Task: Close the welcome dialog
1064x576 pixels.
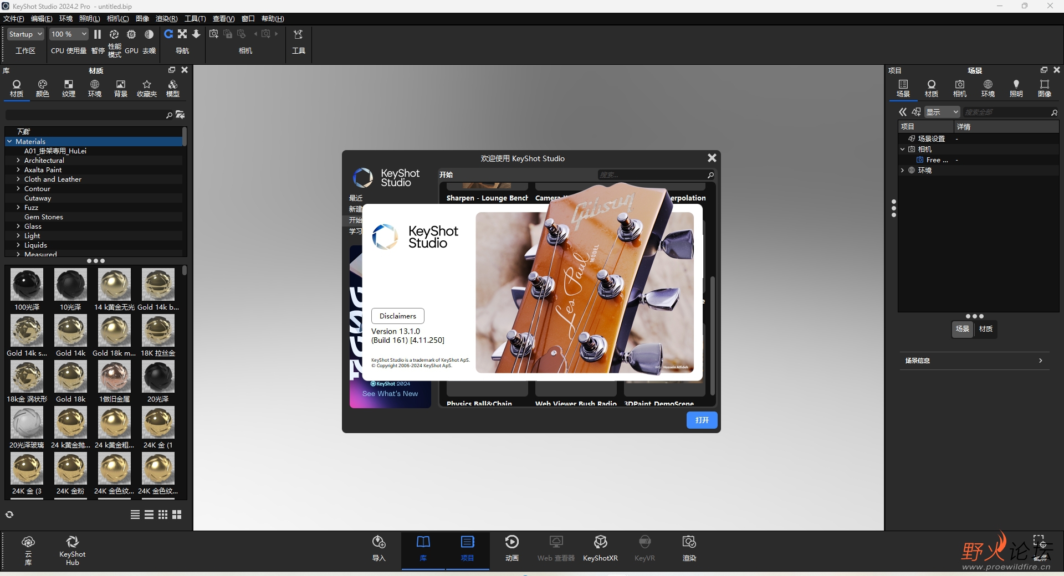Action: 712,158
